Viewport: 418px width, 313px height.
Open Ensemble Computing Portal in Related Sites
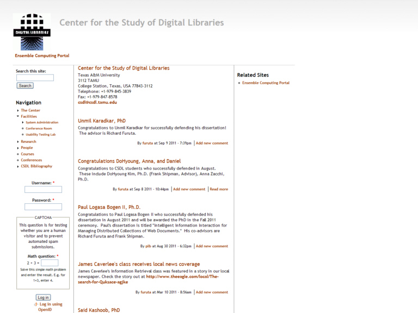coord(266,83)
